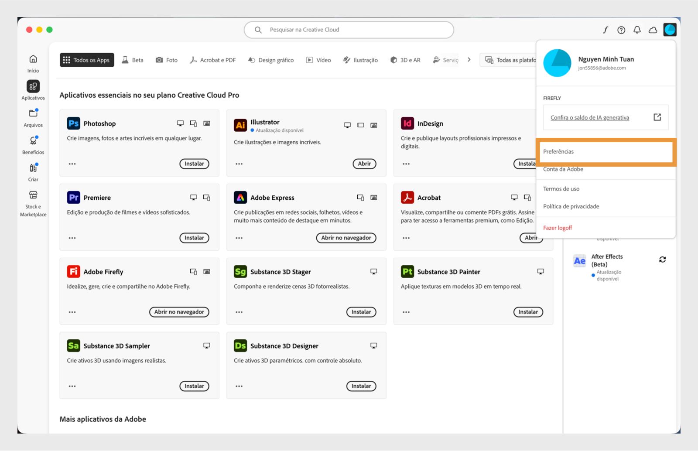Screen dimensions: 698x451
Task: Click Instalar for Substance 3D Stager
Action: [x=361, y=312]
